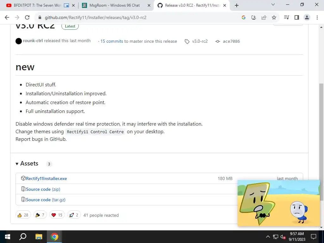
Task: Download Source code (zip)
Action: (43, 189)
